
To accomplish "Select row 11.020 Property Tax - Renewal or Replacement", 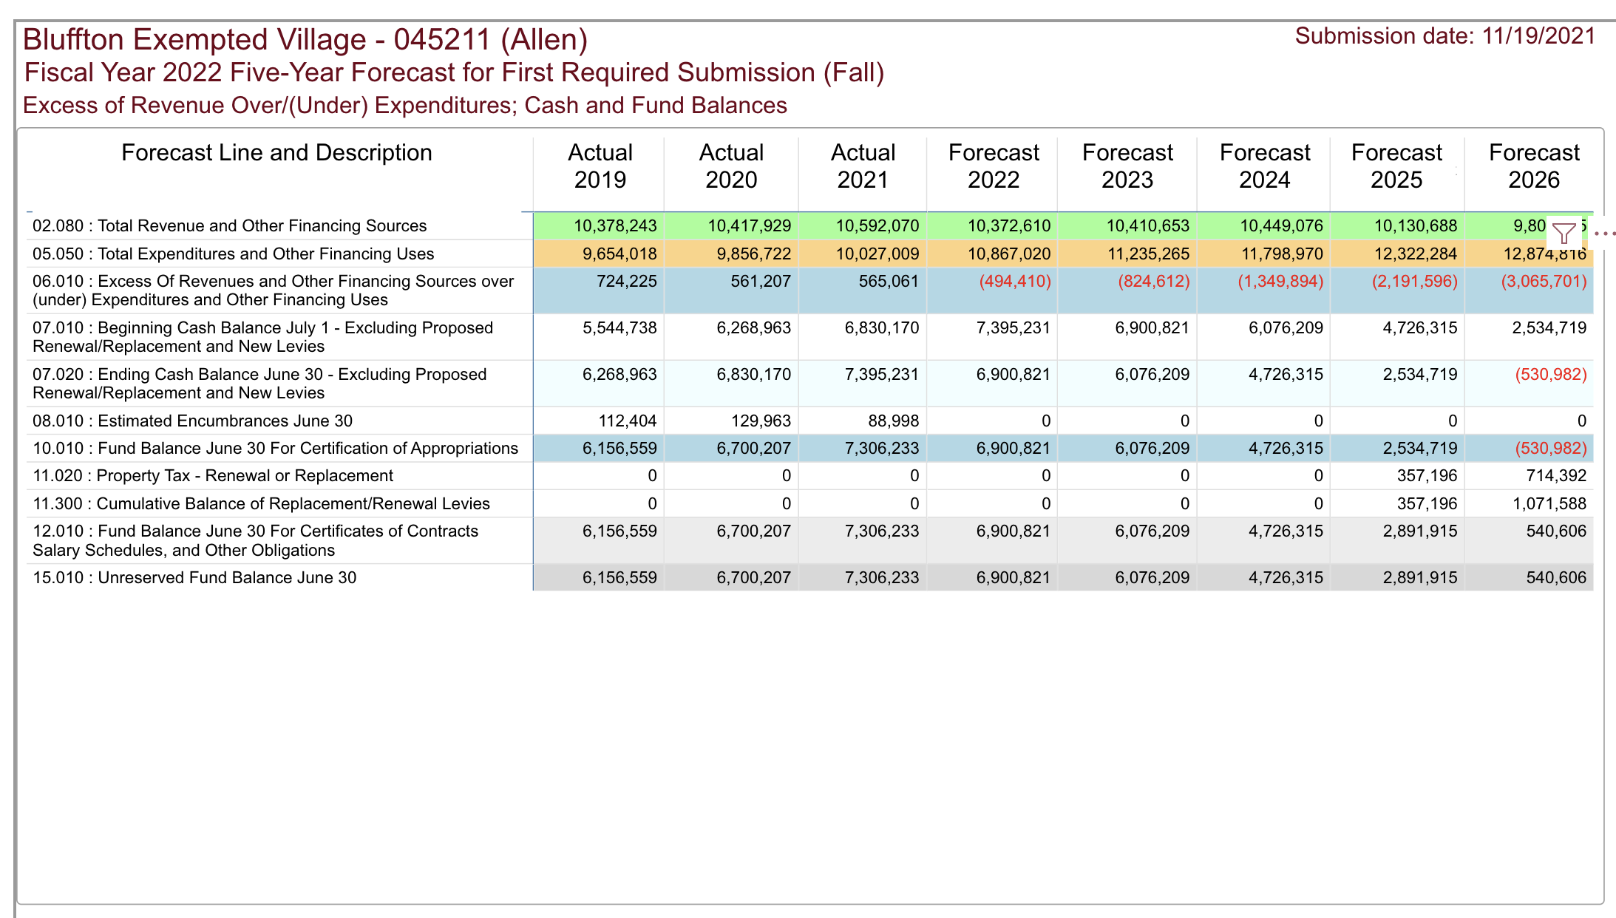I will coord(213,475).
